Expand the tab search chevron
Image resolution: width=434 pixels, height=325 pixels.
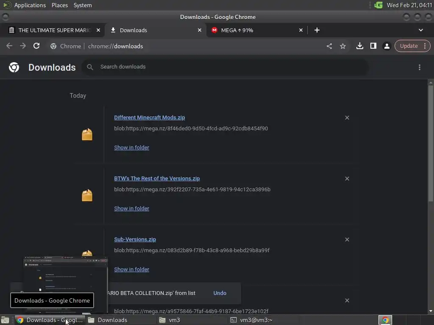[421, 30]
